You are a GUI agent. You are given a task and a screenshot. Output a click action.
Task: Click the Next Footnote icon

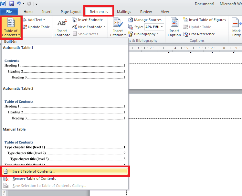(75, 27)
